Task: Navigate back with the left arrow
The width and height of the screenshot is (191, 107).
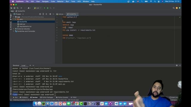Action: tap(21, 8)
